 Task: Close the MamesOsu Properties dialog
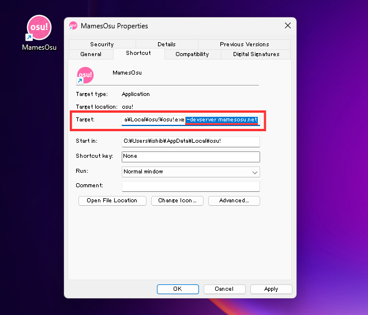coord(288,25)
